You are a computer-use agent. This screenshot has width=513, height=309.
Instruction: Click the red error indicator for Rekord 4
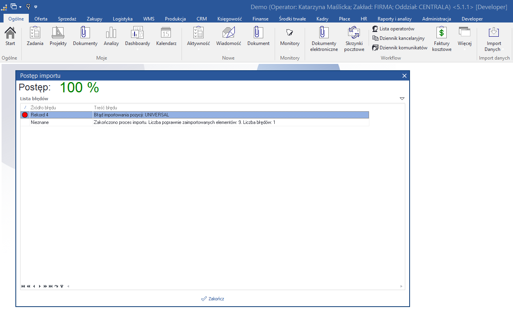point(25,115)
